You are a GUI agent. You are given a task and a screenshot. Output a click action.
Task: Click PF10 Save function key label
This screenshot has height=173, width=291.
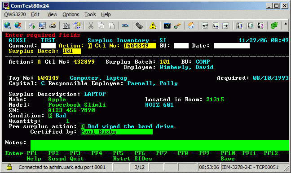click(228, 156)
